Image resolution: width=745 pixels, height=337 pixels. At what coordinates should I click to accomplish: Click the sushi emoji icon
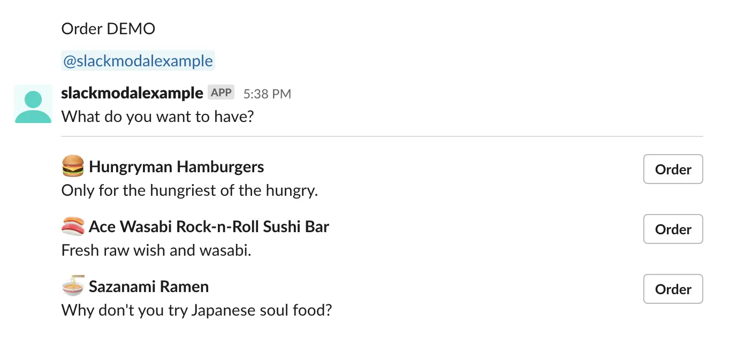coord(73,226)
